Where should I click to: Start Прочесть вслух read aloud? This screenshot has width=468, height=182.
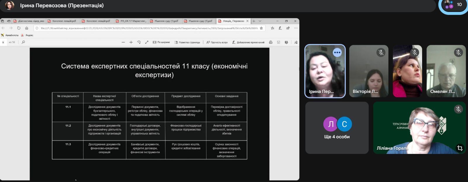pyautogui.click(x=217, y=42)
